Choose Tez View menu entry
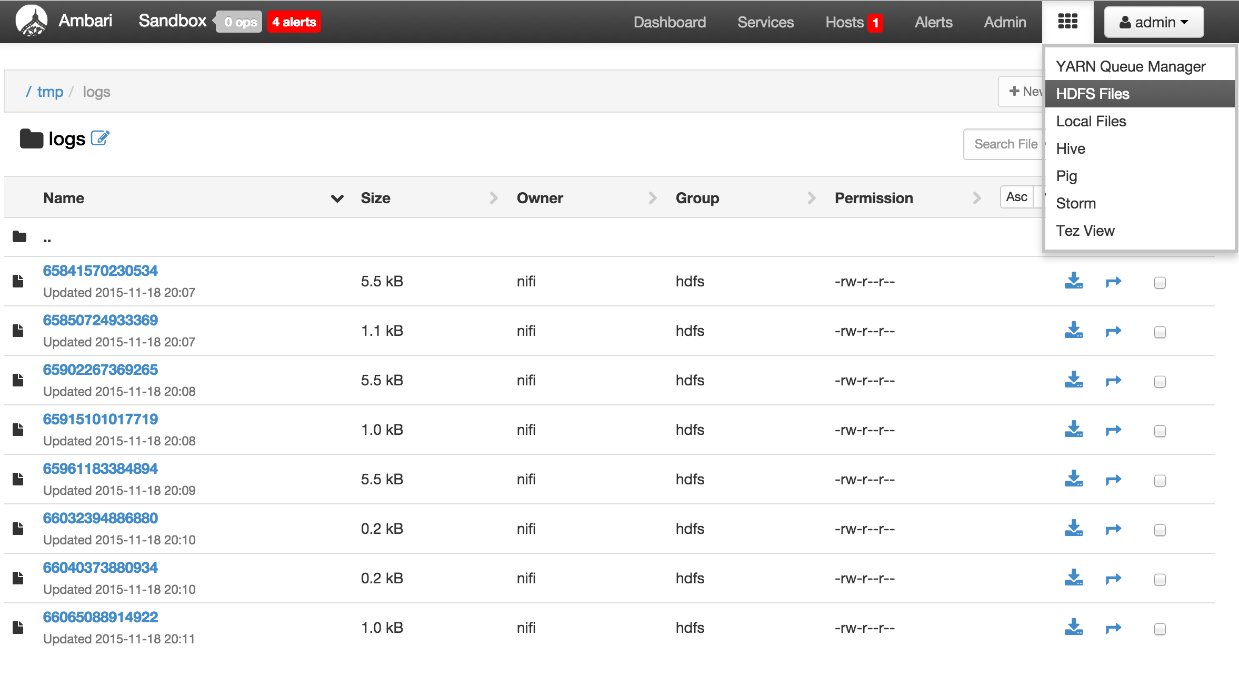Screen dimensions: 1239x676 1085,231
